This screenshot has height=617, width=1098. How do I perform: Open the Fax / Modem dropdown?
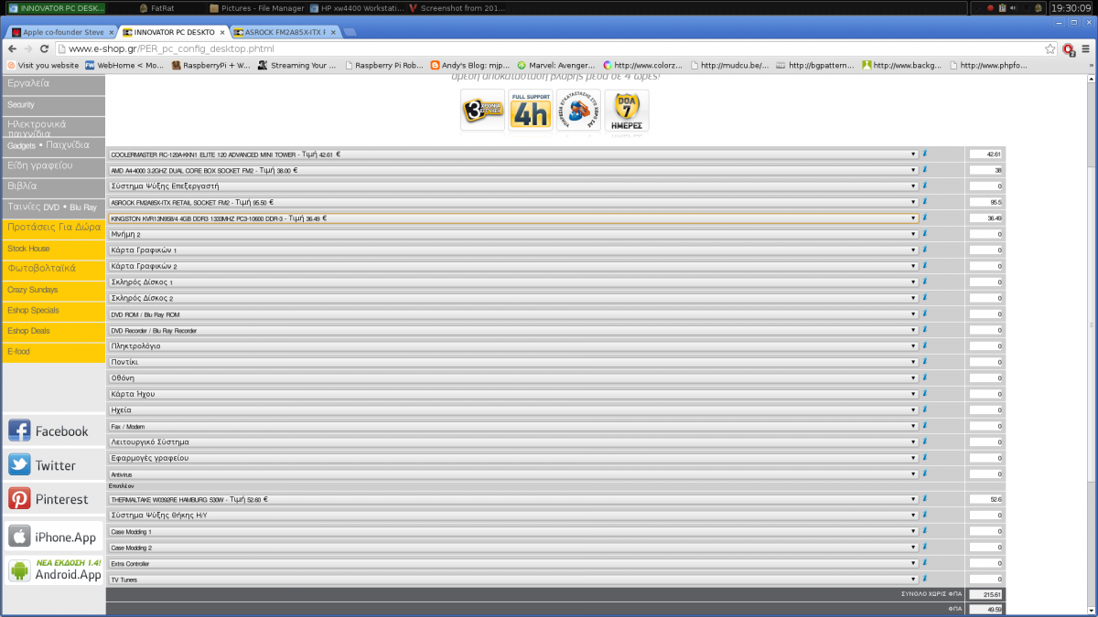point(512,426)
